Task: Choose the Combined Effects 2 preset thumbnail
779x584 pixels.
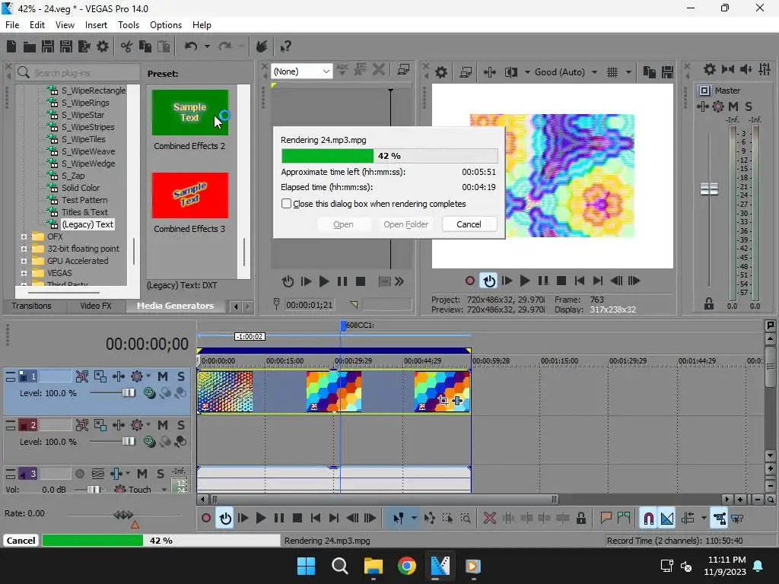Action: (x=189, y=113)
